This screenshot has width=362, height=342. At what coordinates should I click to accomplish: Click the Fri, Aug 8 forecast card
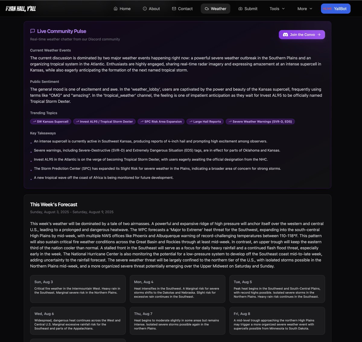(x=277, y=321)
